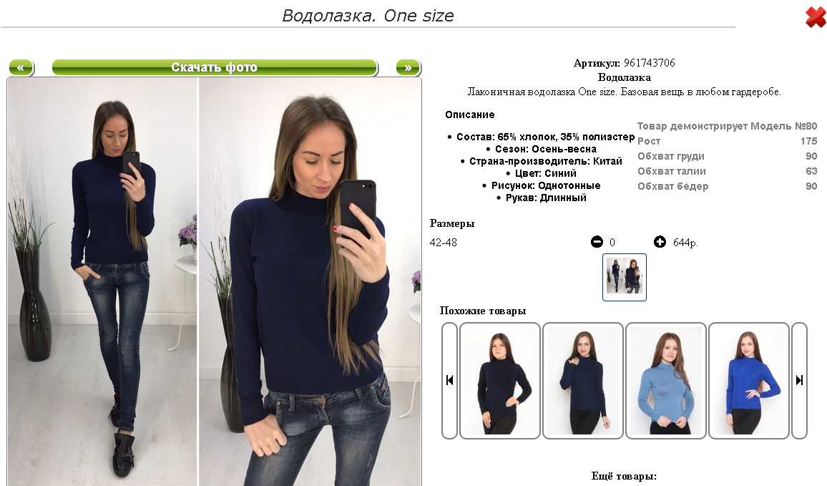Click the close-up model photo
Viewport: 827px width, 486px height.
coord(310,282)
